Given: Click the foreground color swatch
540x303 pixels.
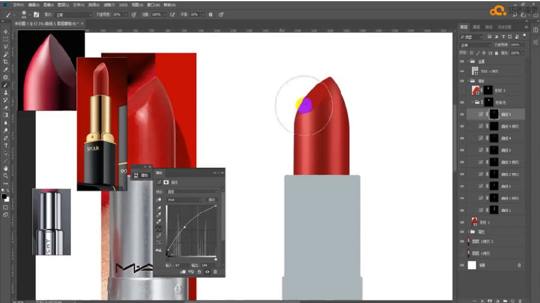Looking at the screenshot, I should [4, 197].
